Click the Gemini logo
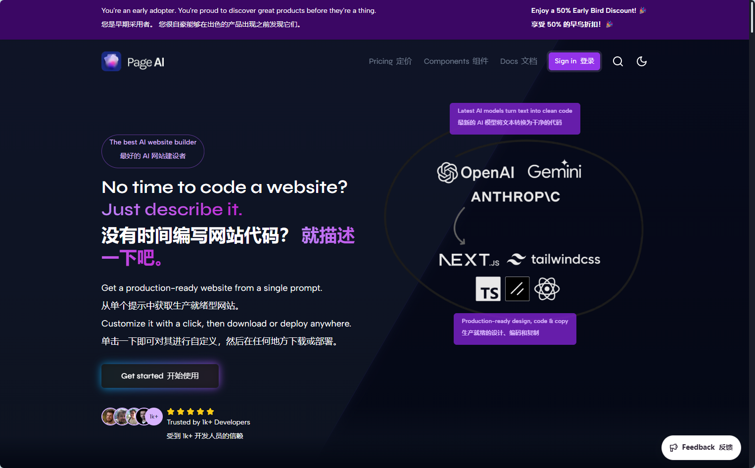This screenshot has height=468, width=755. pos(555,170)
